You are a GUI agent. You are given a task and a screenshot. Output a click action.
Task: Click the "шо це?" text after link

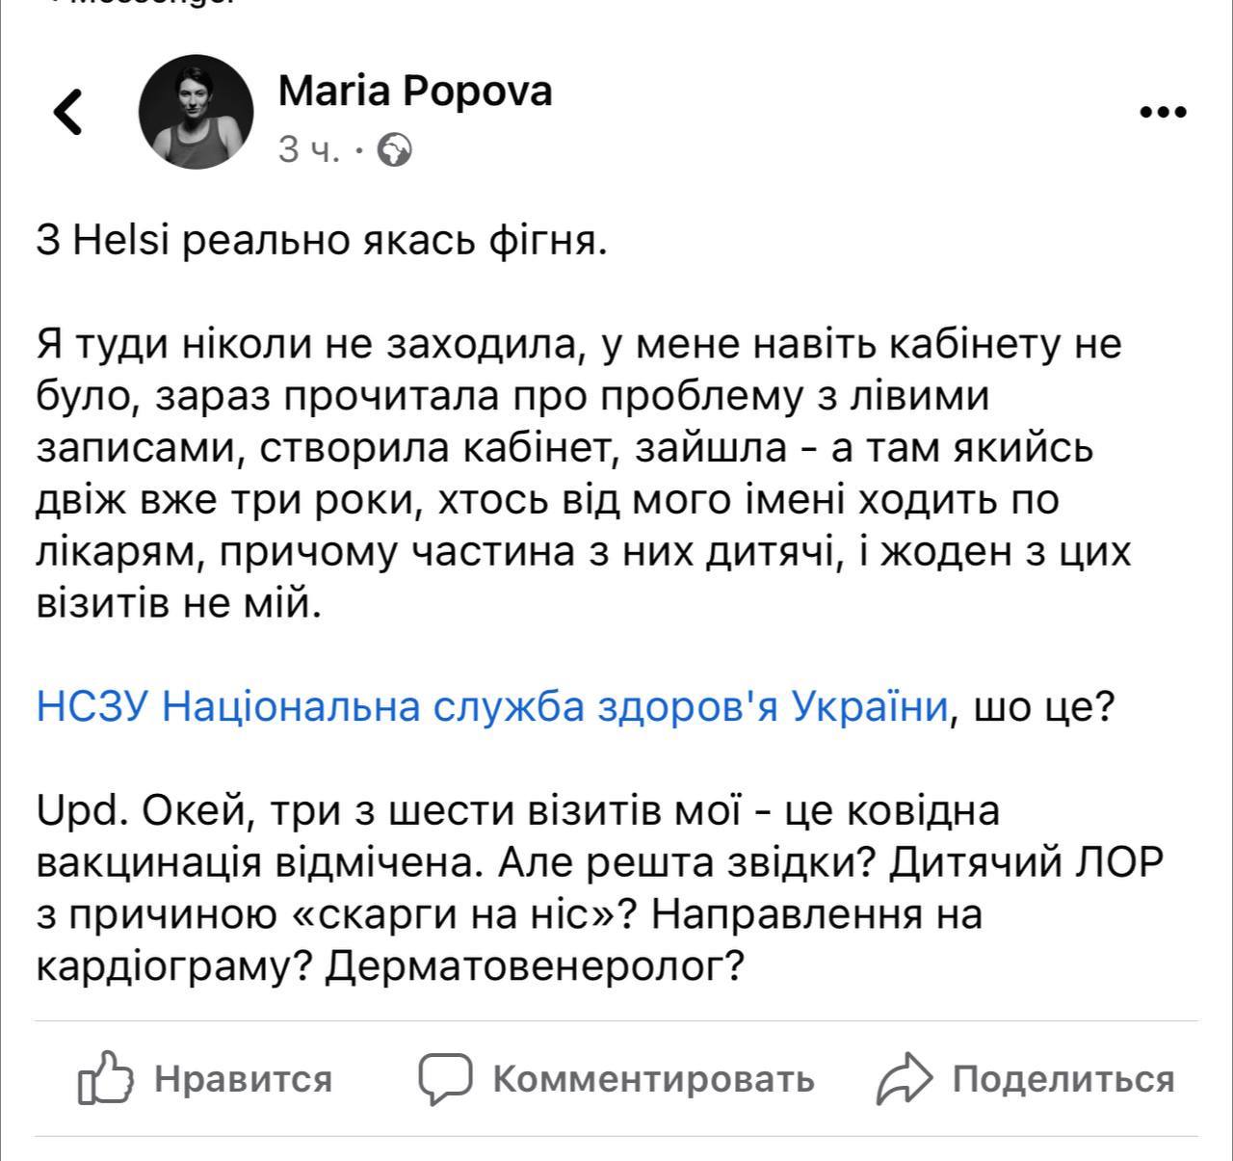(x=1044, y=707)
